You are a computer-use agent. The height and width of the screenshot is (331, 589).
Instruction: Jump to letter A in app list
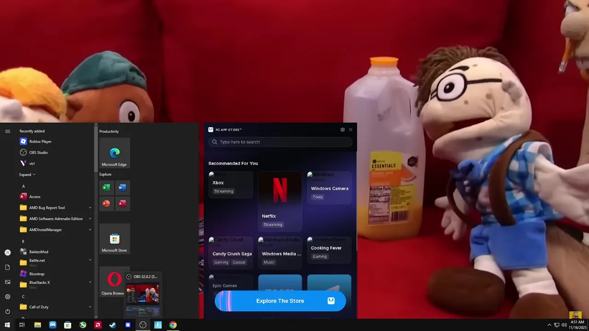point(23,186)
